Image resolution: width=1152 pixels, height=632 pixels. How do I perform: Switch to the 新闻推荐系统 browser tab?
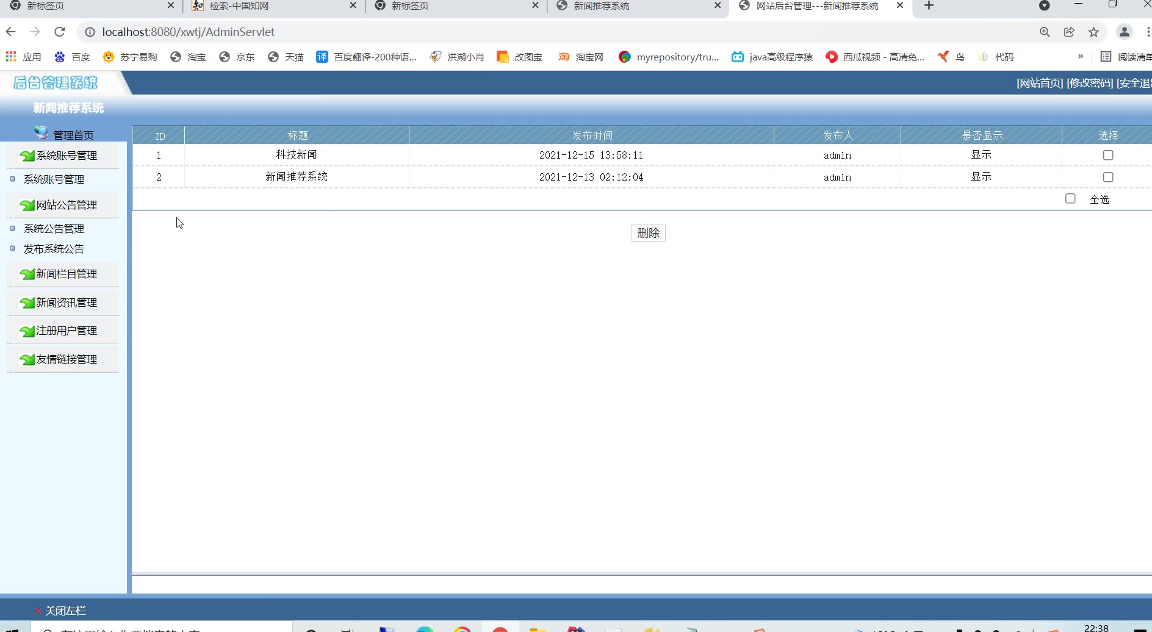(638, 6)
